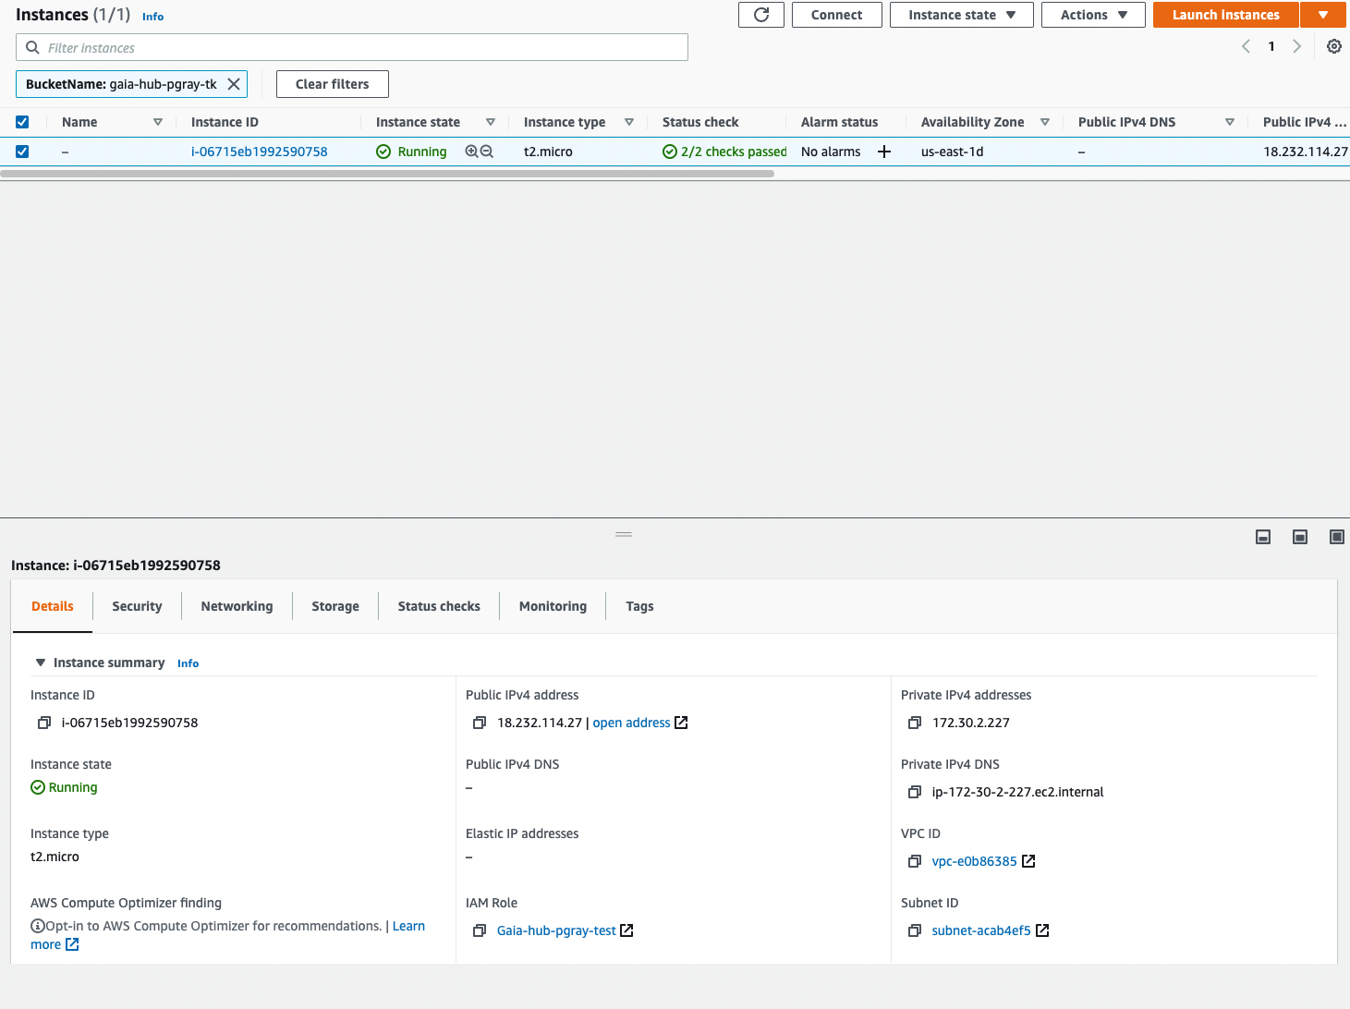1350x1009 pixels.
Task: Refresh the instances list
Action: [760, 15]
